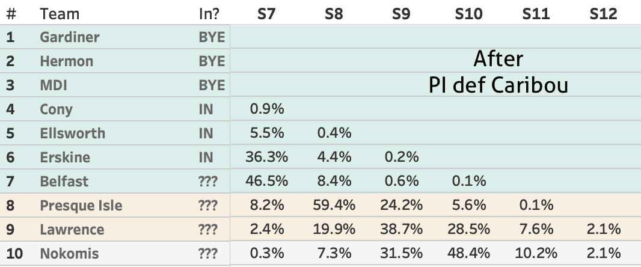
Task: Select the S11 column header
Action: (536, 13)
